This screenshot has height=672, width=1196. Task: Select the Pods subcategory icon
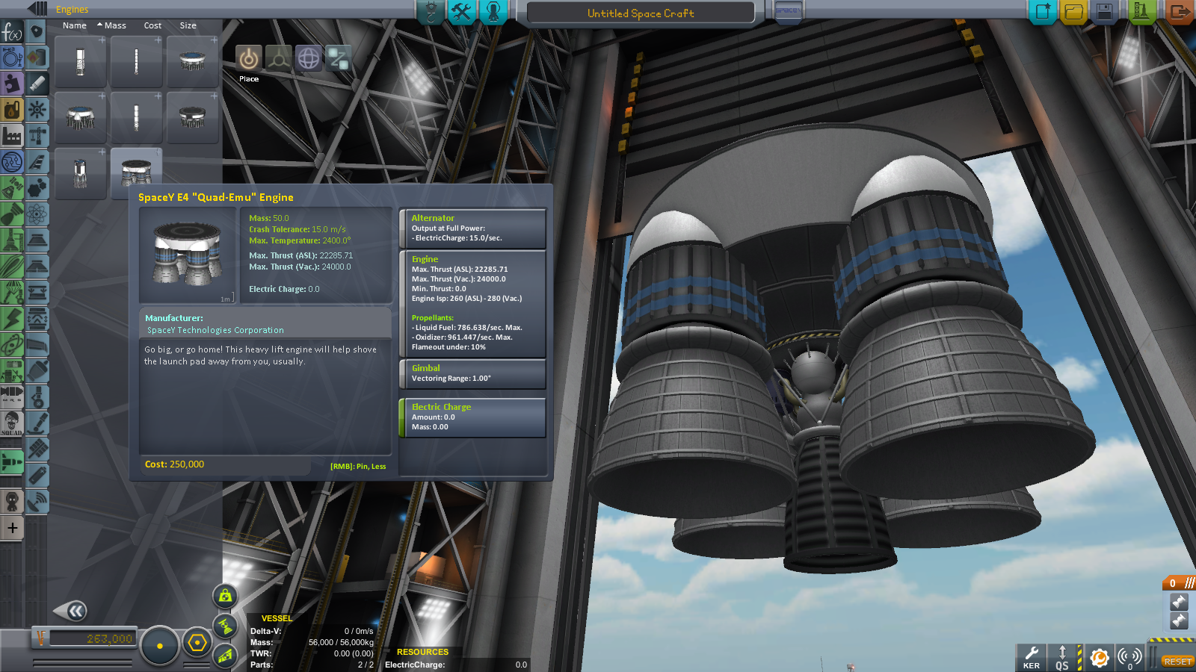(x=37, y=32)
